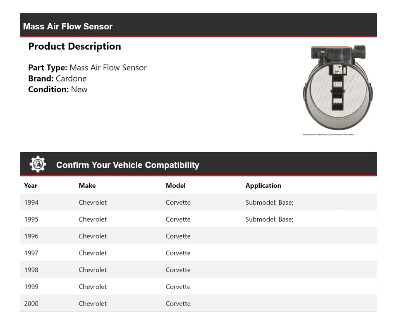Click the Condition: New line
397x325 pixels.
[x=58, y=89]
